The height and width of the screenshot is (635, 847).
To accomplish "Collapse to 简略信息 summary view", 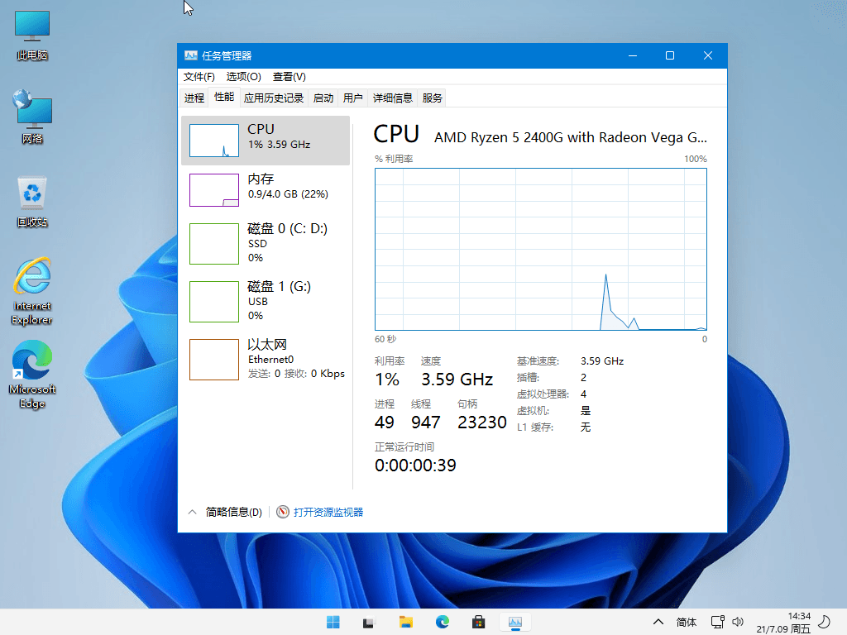I will [x=226, y=513].
